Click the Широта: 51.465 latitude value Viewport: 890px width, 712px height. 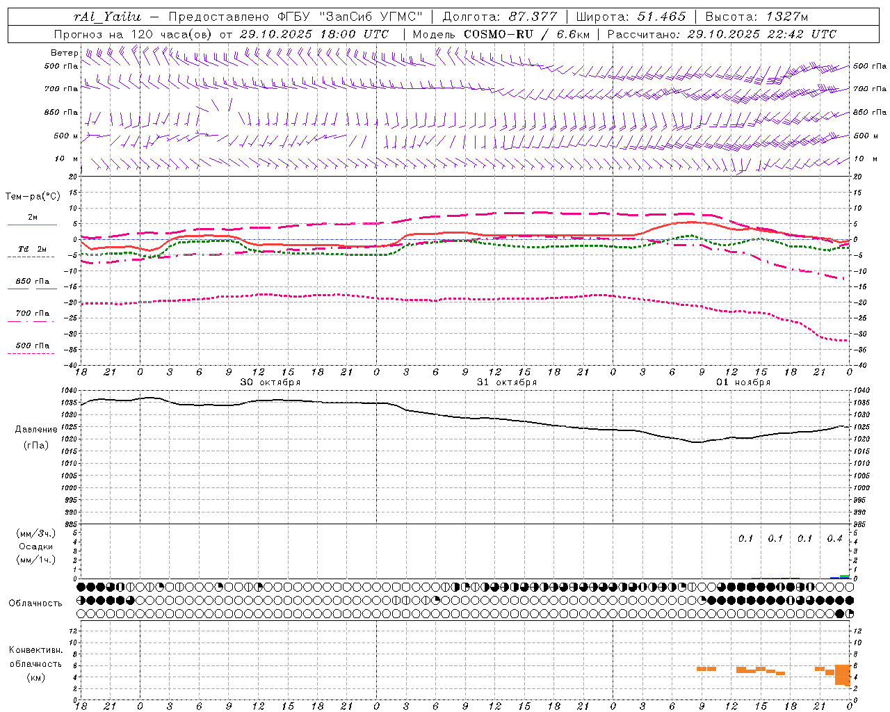point(631,17)
